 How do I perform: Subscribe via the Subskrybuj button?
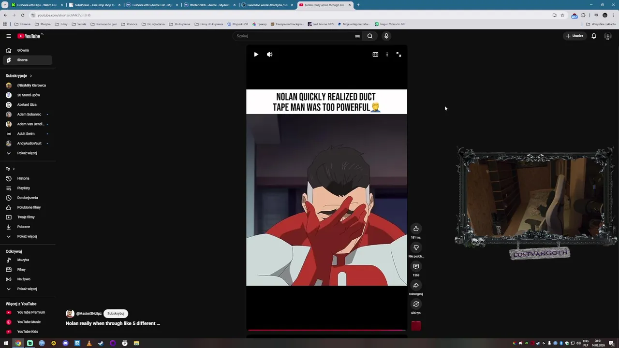click(116, 314)
